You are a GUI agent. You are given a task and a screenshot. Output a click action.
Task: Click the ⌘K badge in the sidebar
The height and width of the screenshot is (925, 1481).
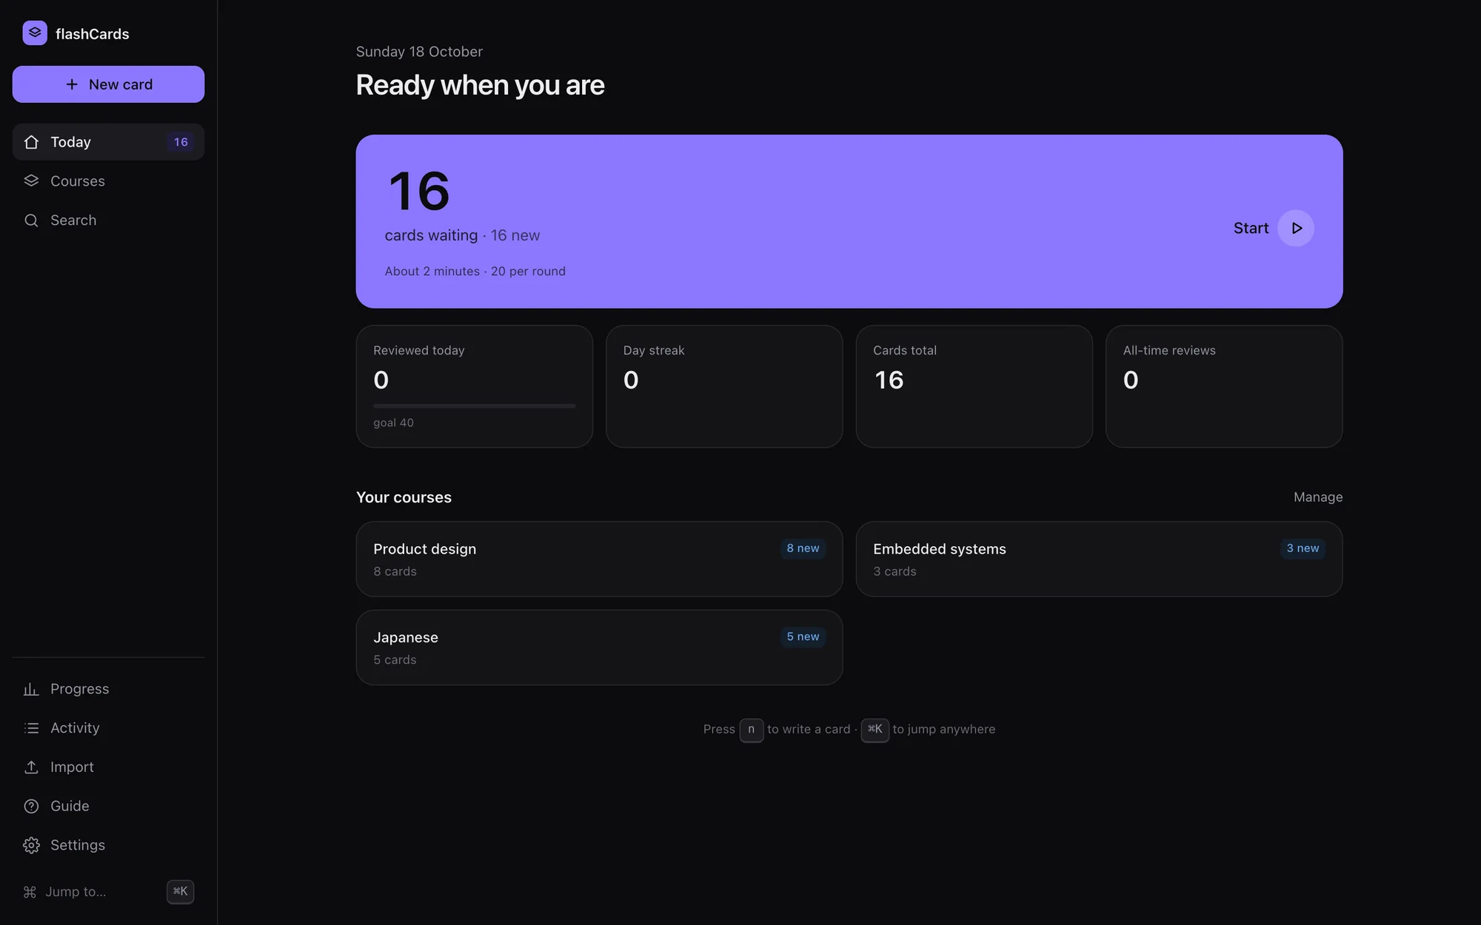(180, 892)
